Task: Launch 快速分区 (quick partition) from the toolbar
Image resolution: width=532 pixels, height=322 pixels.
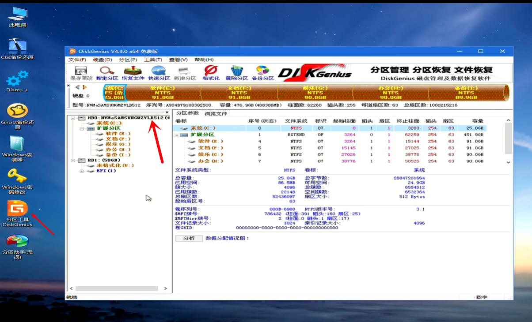Action: (x=158, y=72)
